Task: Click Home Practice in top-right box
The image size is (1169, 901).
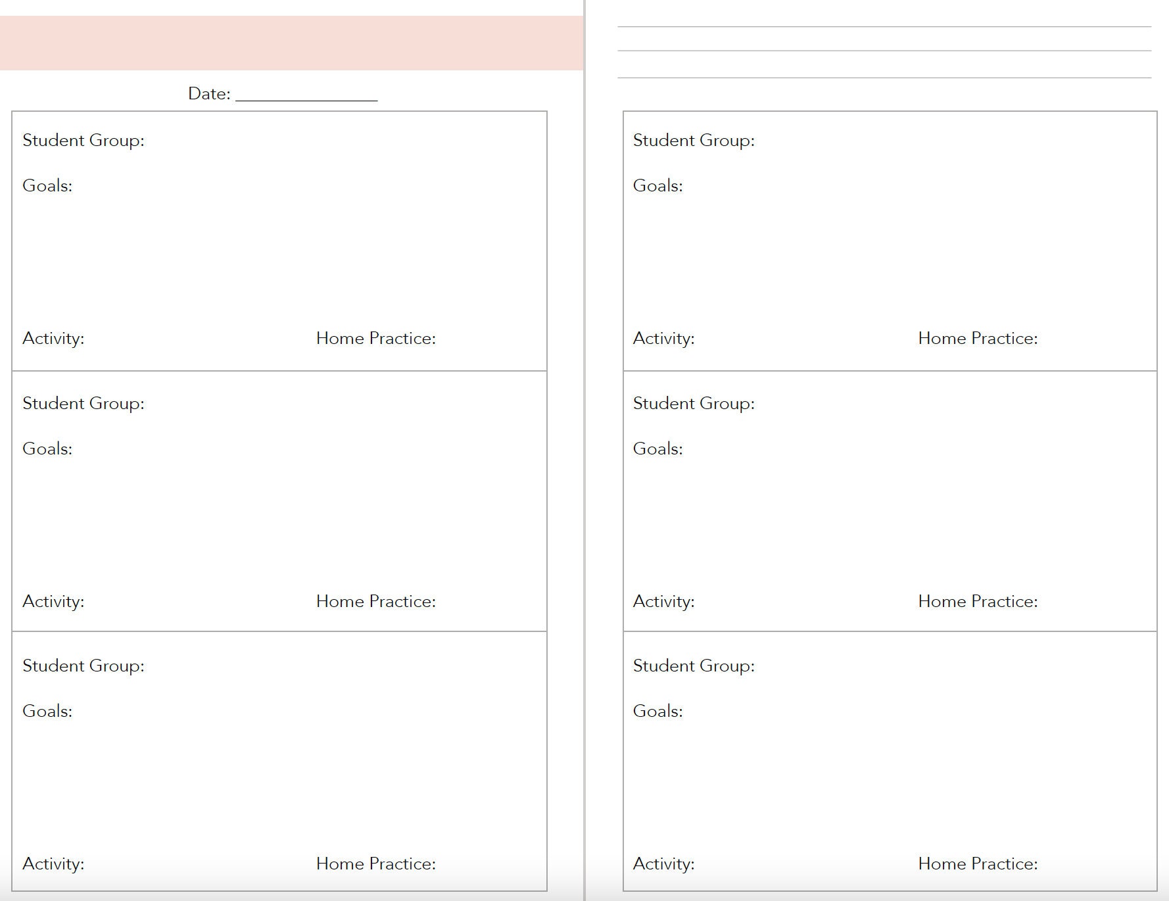Action: [x=978, y=338]
